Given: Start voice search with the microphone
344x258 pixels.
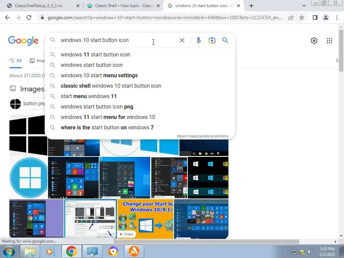Looking at the screenshot, I should point(198,40).
